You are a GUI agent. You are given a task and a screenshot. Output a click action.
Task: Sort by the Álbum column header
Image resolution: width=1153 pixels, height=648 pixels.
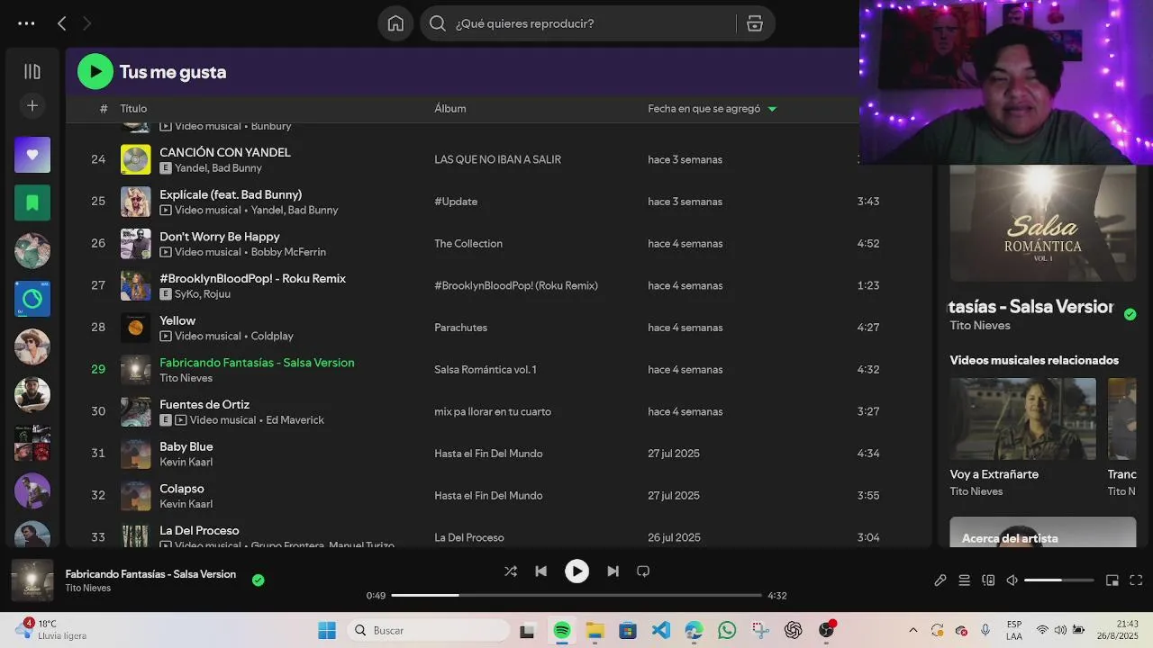click(x=450, y=109)
